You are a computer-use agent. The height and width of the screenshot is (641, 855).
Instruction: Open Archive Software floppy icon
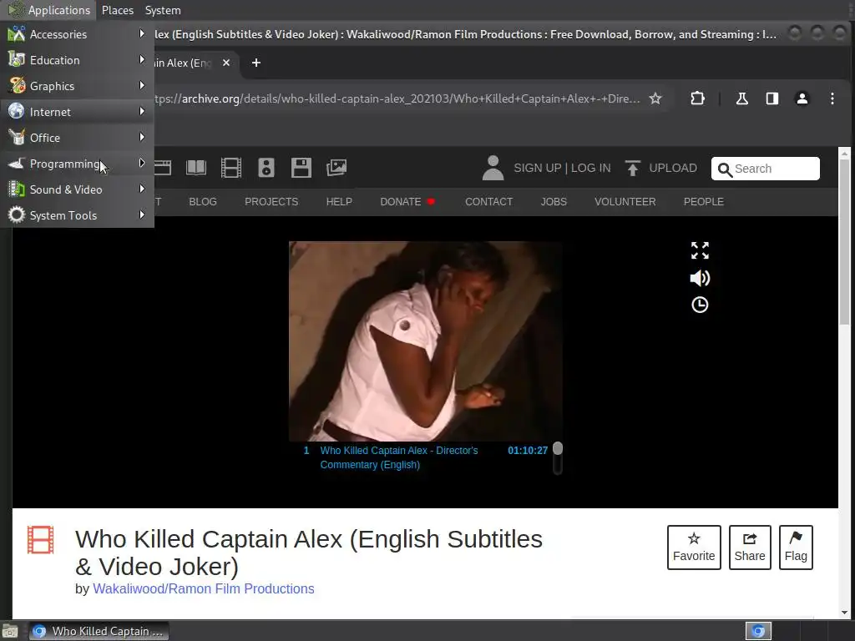tap(301, 167)
